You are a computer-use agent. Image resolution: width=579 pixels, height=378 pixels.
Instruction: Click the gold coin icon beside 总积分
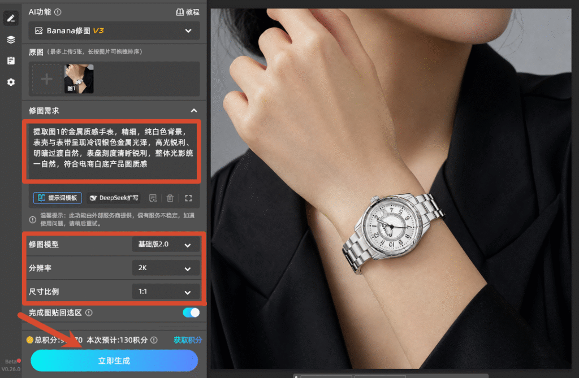[x=30, y=340]
